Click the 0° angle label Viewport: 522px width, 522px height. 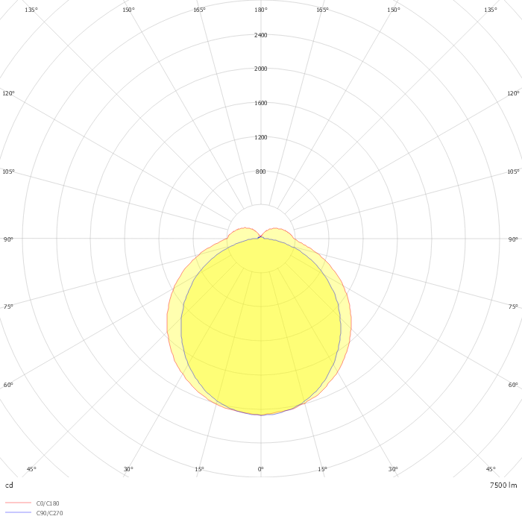pos(261,469)
